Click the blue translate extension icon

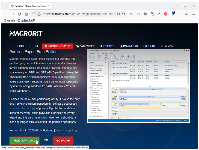[x=152, y=14]
